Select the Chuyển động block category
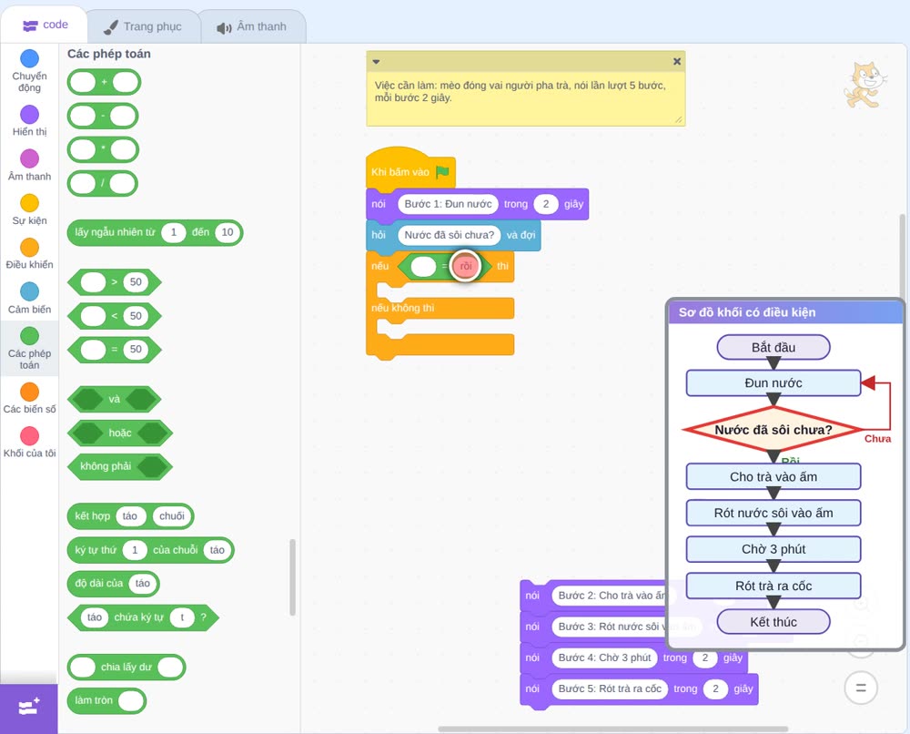Image resolution: width=910 pixels, height=734 pixels. tap(29, 71)
